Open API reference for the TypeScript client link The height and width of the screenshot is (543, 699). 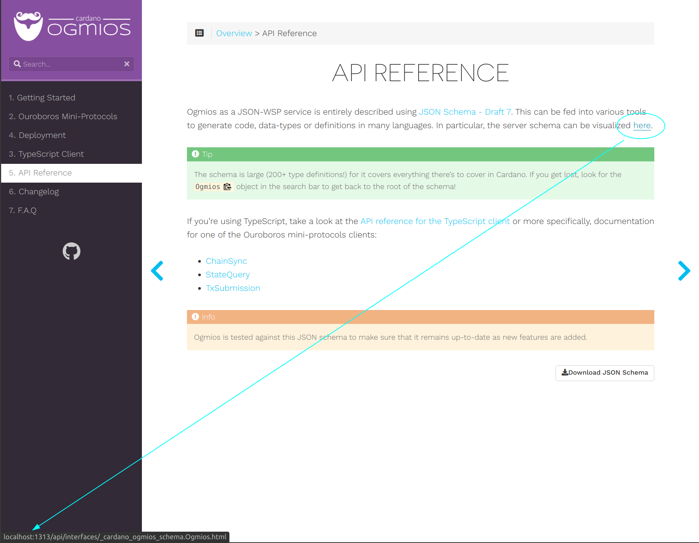435,221
